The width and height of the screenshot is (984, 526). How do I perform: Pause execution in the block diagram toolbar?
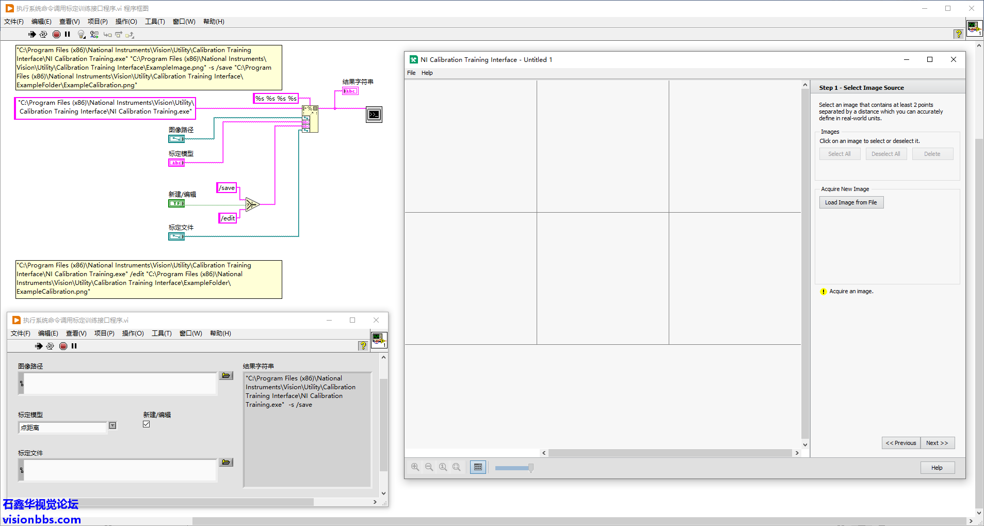(68, 35)
